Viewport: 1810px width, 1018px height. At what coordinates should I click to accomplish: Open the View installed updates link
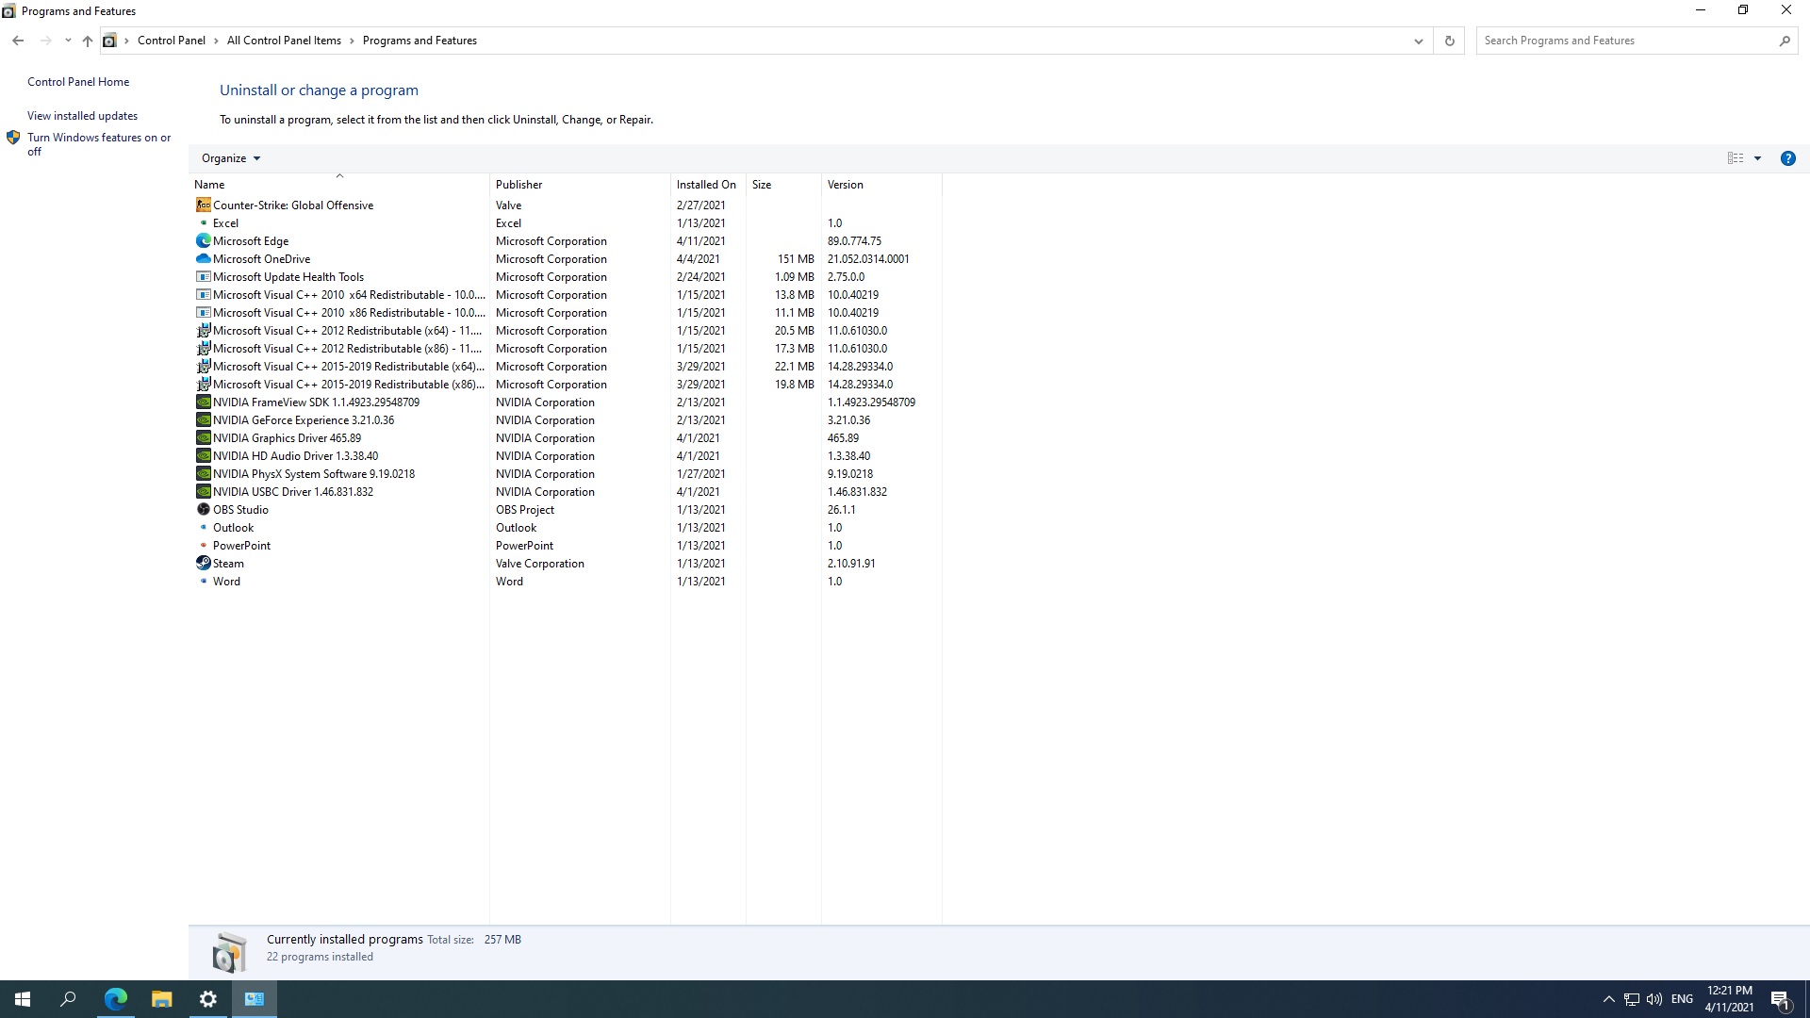(x=82, y=116)
